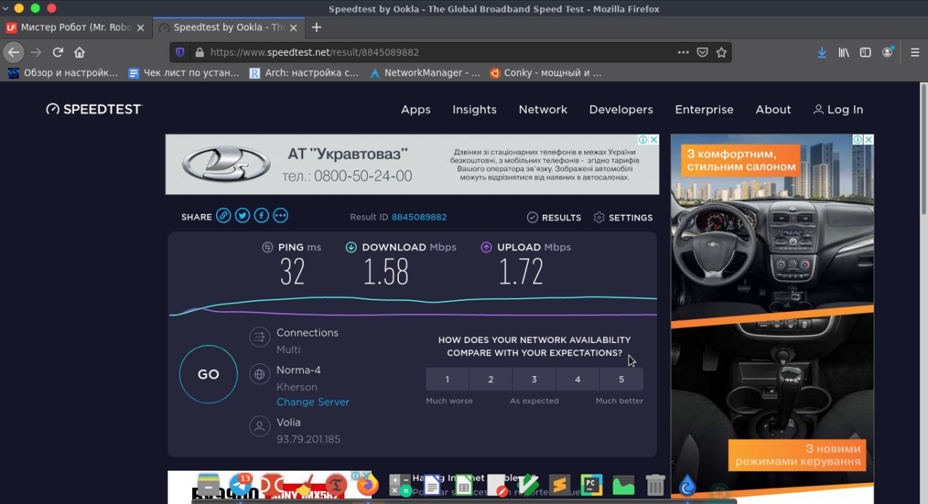Reload the current page
This screenshot has width=928, height=504.
[x=58, y=52]
